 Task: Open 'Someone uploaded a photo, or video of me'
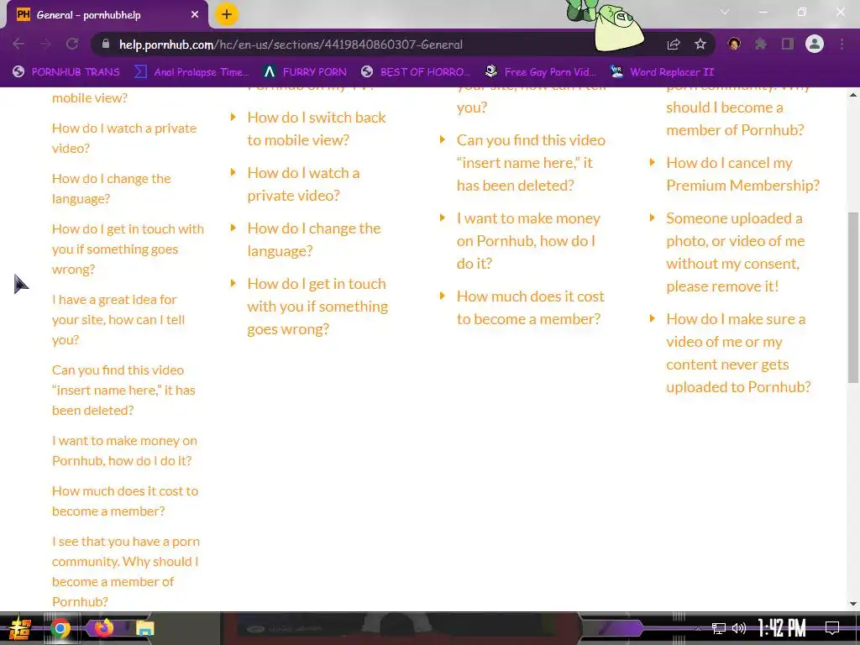(736, 252)
